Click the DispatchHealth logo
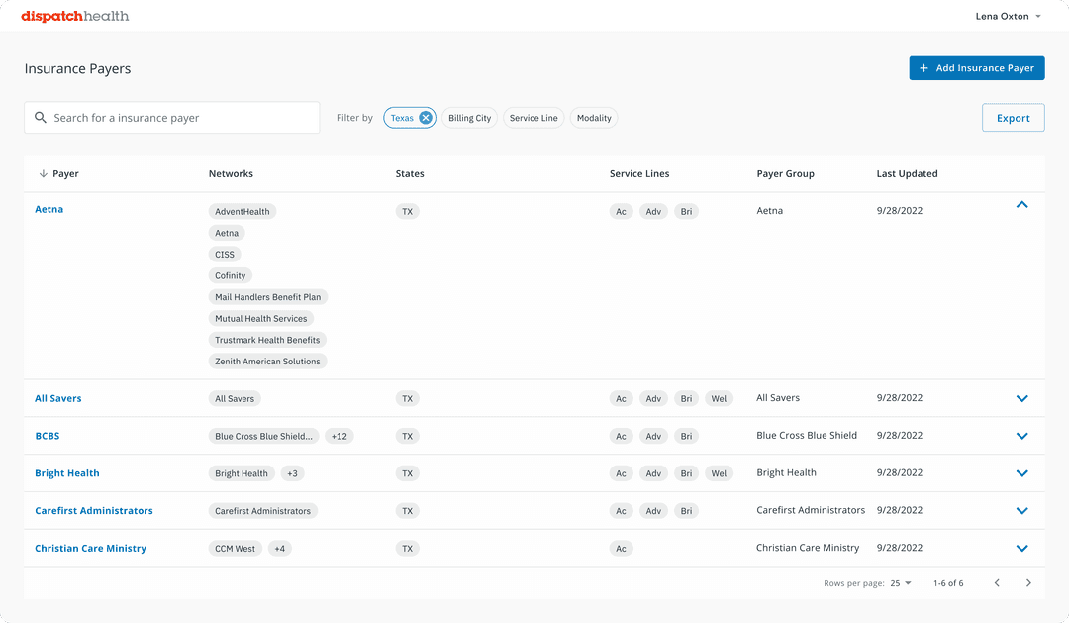Screen dimensions: 1069x623 (75, 17)
